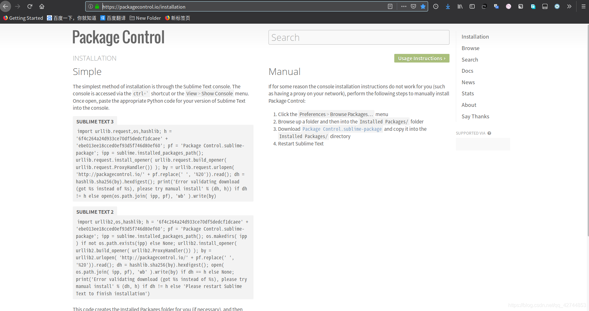Open the window-panel extension icon
The image size is (589, 311).
[521, 6]
